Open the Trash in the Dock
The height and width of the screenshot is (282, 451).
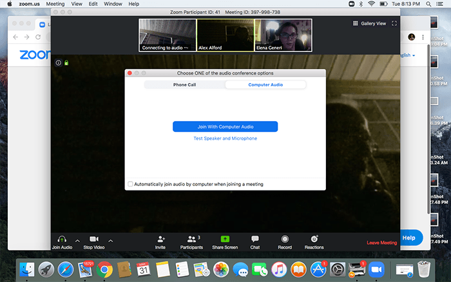coord(424,269)
